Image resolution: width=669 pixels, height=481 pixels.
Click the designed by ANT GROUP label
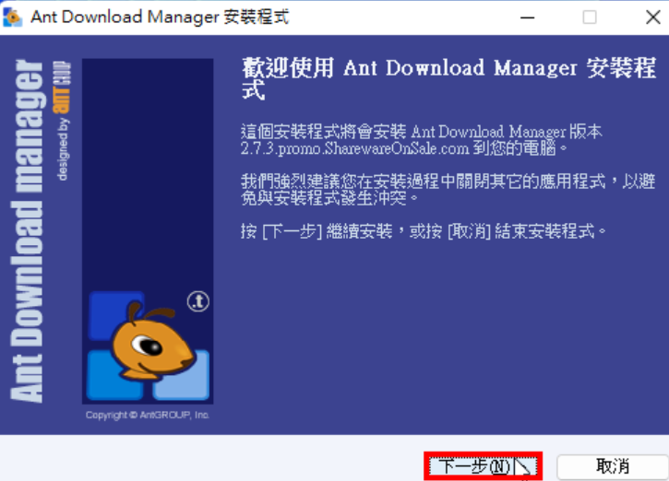click(63, 121)
